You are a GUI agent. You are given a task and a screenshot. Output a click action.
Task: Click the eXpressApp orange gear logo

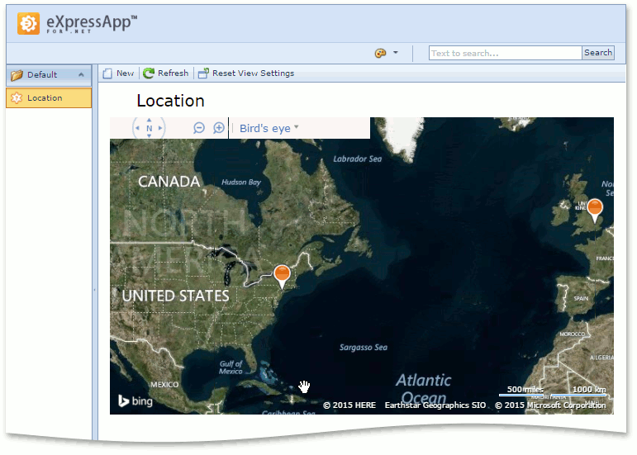pos(28,23)
